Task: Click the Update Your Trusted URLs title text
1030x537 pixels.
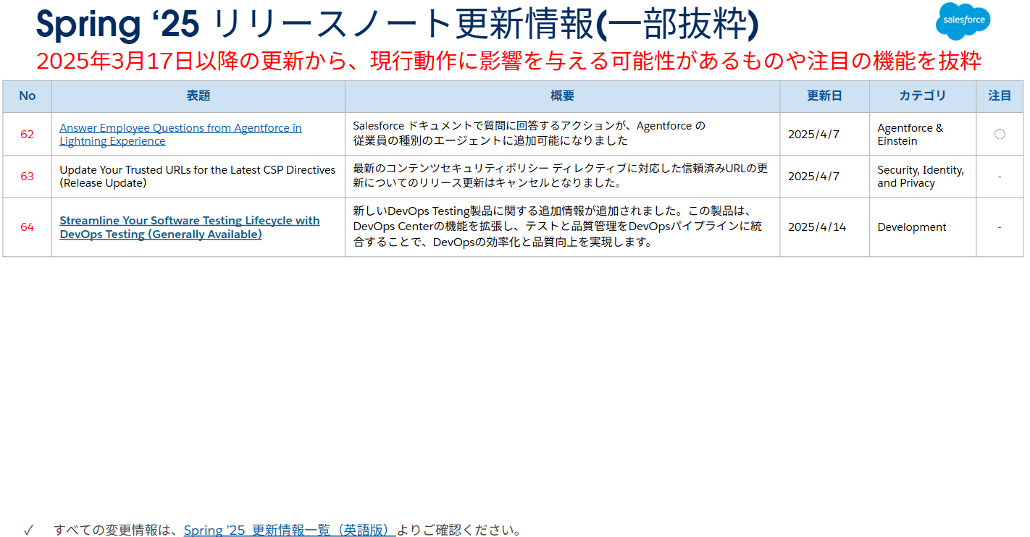Action: click(x=198, y=176)
